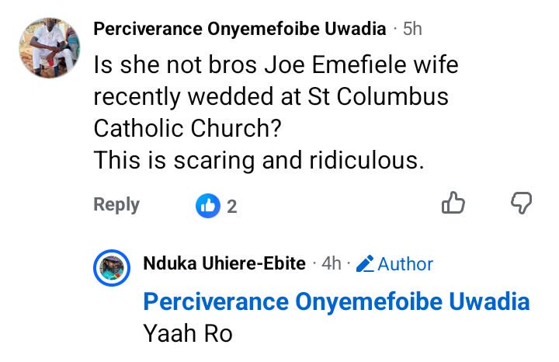This screenshot has height=362, width=559.
Task: Like the comment with the thumbs-up outline icon
Action: pos(453,203)
